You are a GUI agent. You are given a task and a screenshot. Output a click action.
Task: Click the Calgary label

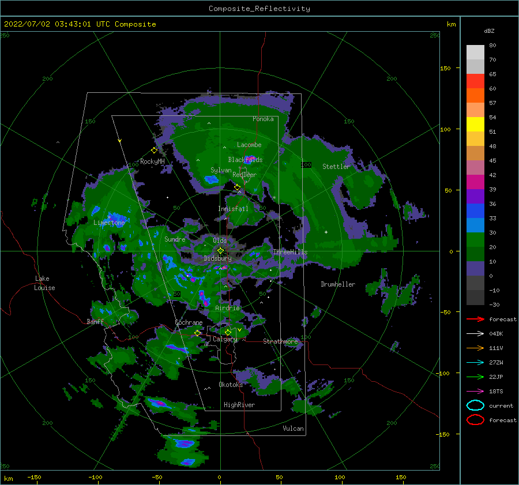[x=225, y=339]
